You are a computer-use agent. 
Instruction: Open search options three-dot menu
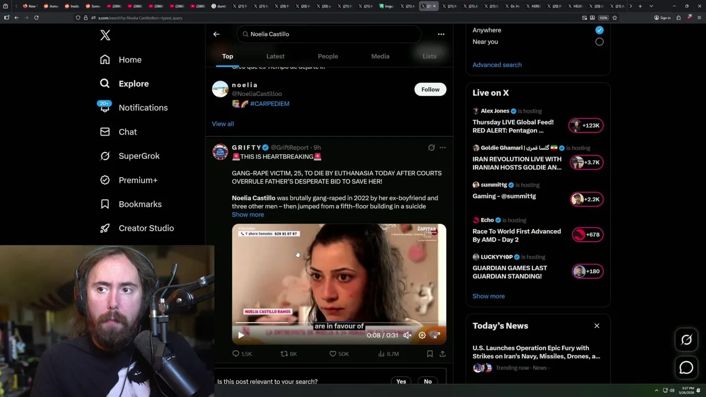[x=441, y=34]
